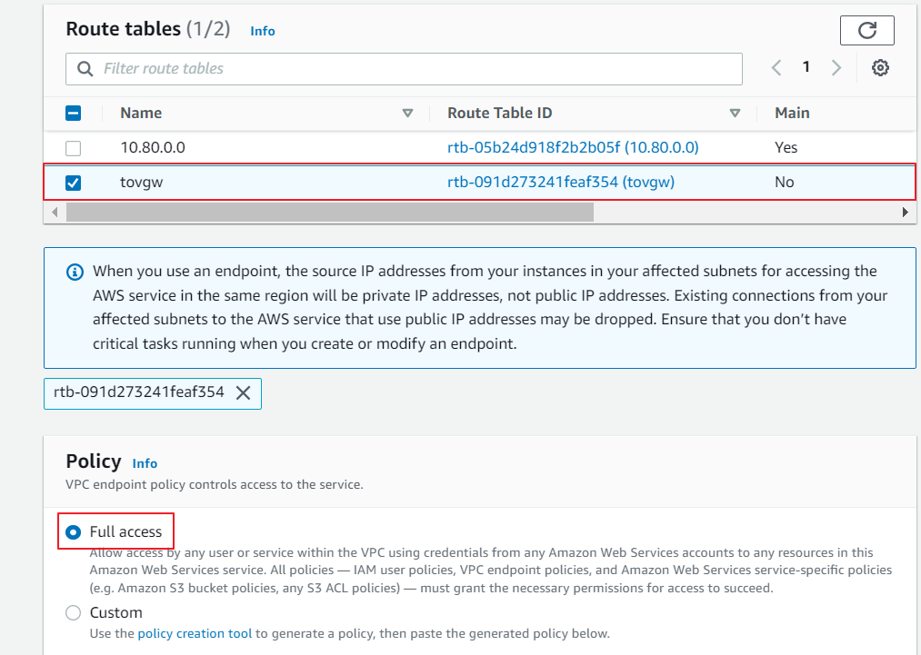Open the rtb-05b24d918f2b2b05f route table link
Image resolution: width=921 pixels, height=655 pixels.
coord(573,147)
